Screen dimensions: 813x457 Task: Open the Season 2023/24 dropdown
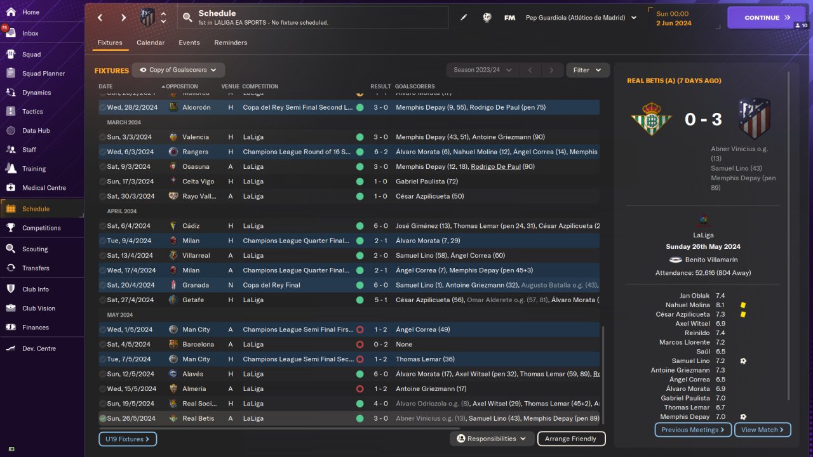click(x=483, y=70)
